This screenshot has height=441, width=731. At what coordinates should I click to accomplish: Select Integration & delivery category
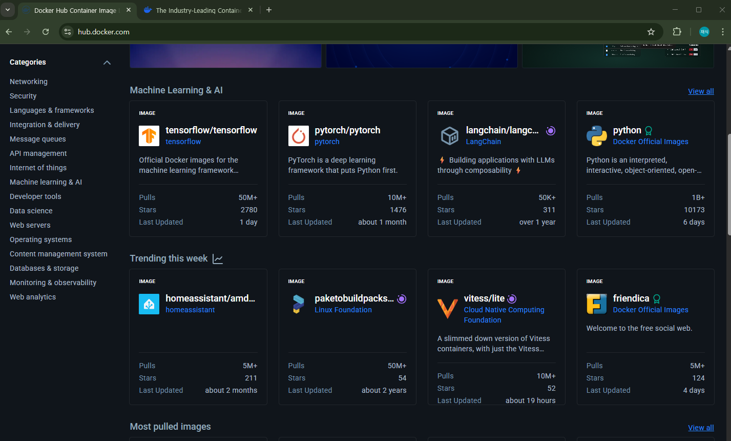click(x=45, y=125)
